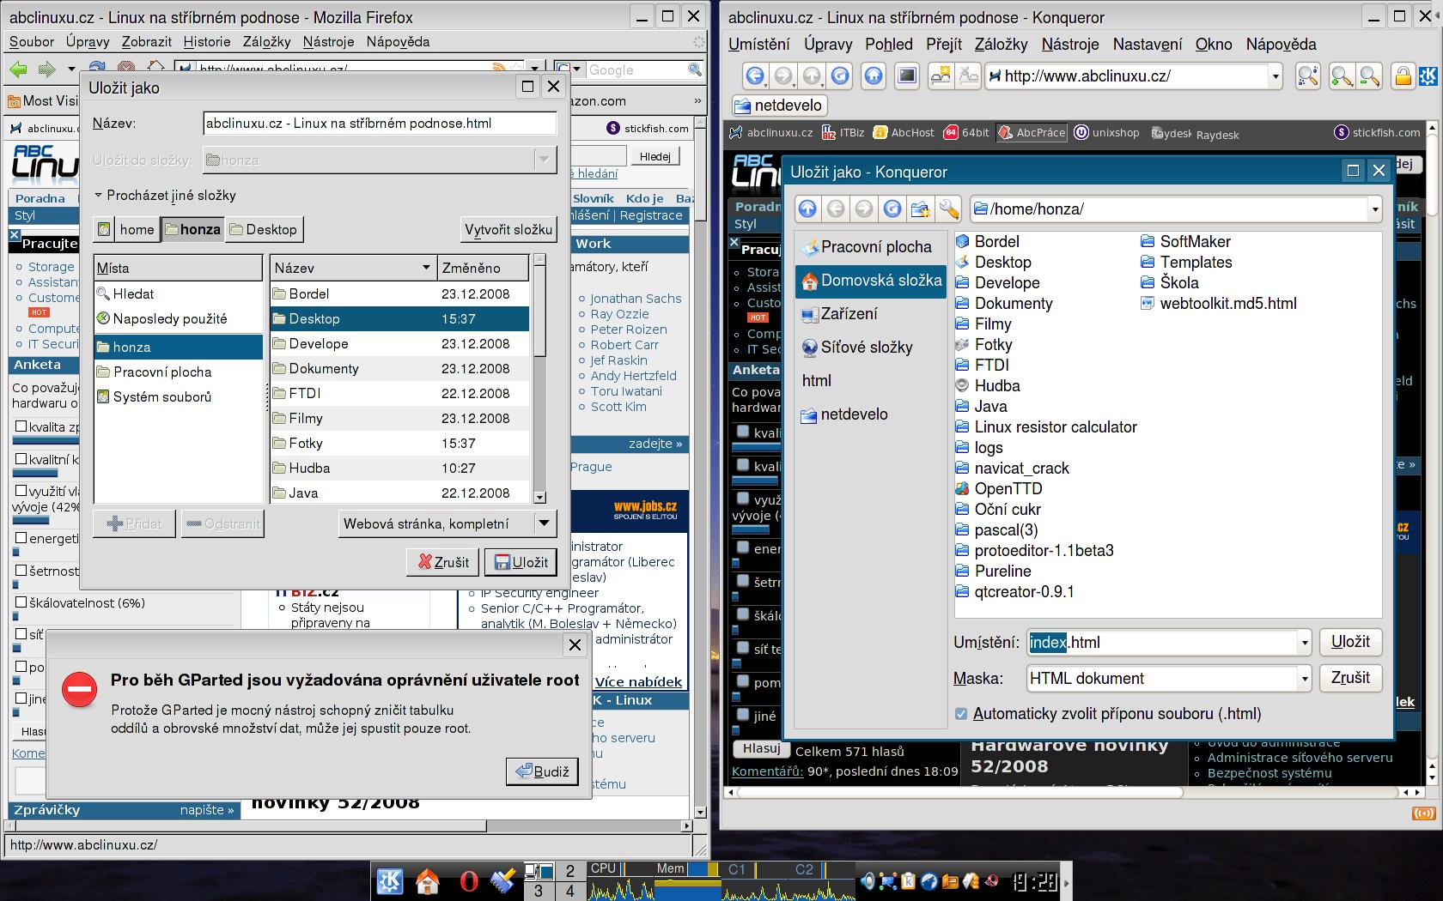Open the 'Webová stránka, kompletní' file type dropdown
The height and width of the screenshot is (901, 1443).
(x=544, y=523)
